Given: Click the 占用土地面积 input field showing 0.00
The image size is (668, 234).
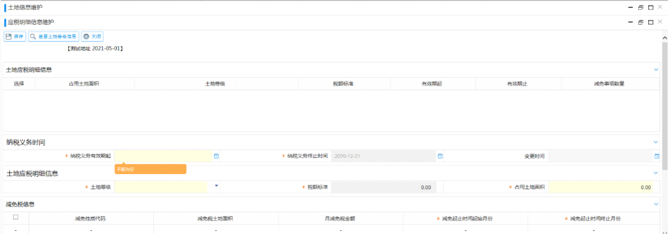Looking at the screenshot, I should pos(600,187).
